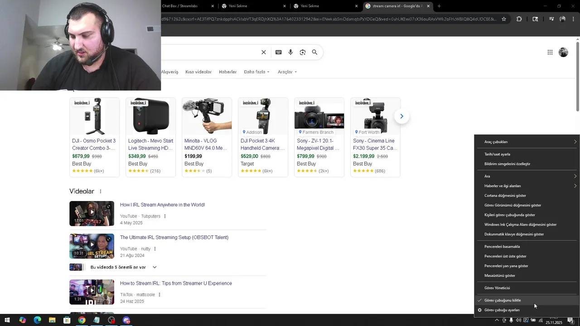580x326 pixels.
Task: Click the Chrome address bar URL
Action: coord(329,19)
